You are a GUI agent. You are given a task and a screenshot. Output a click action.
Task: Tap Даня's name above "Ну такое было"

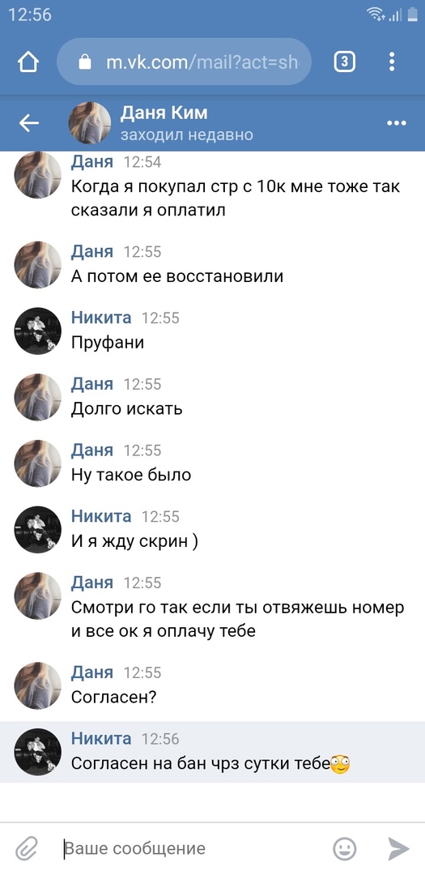(x=92, y=450)
